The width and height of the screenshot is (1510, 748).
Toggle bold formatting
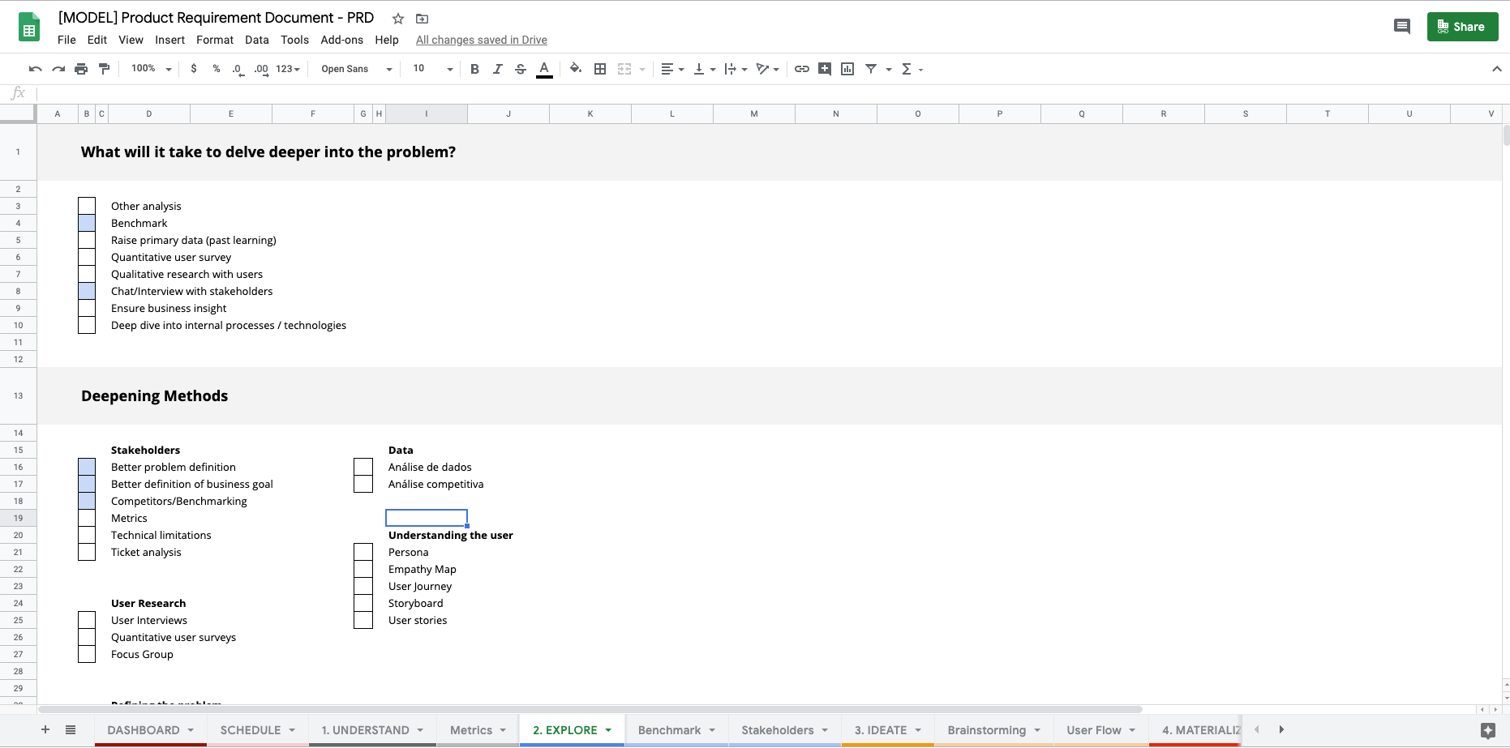[x=474, y=69]
